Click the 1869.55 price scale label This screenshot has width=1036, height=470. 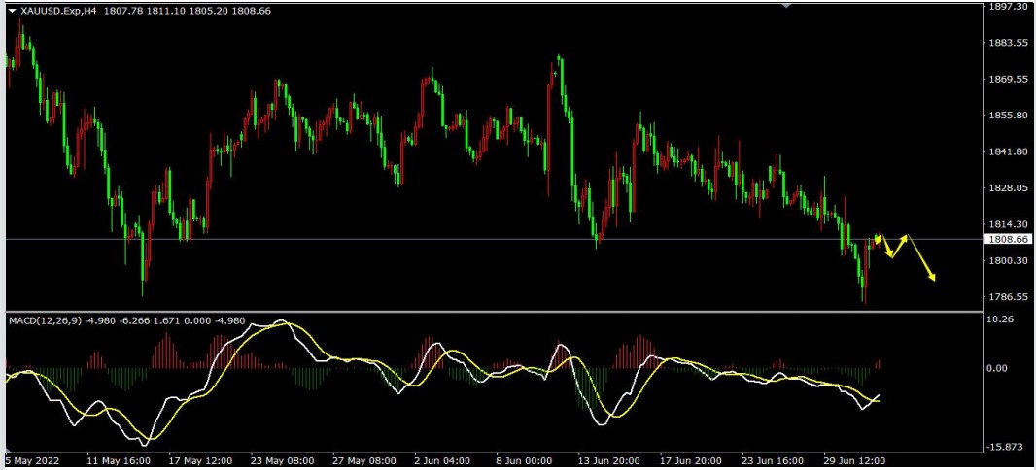(1008, 80)
